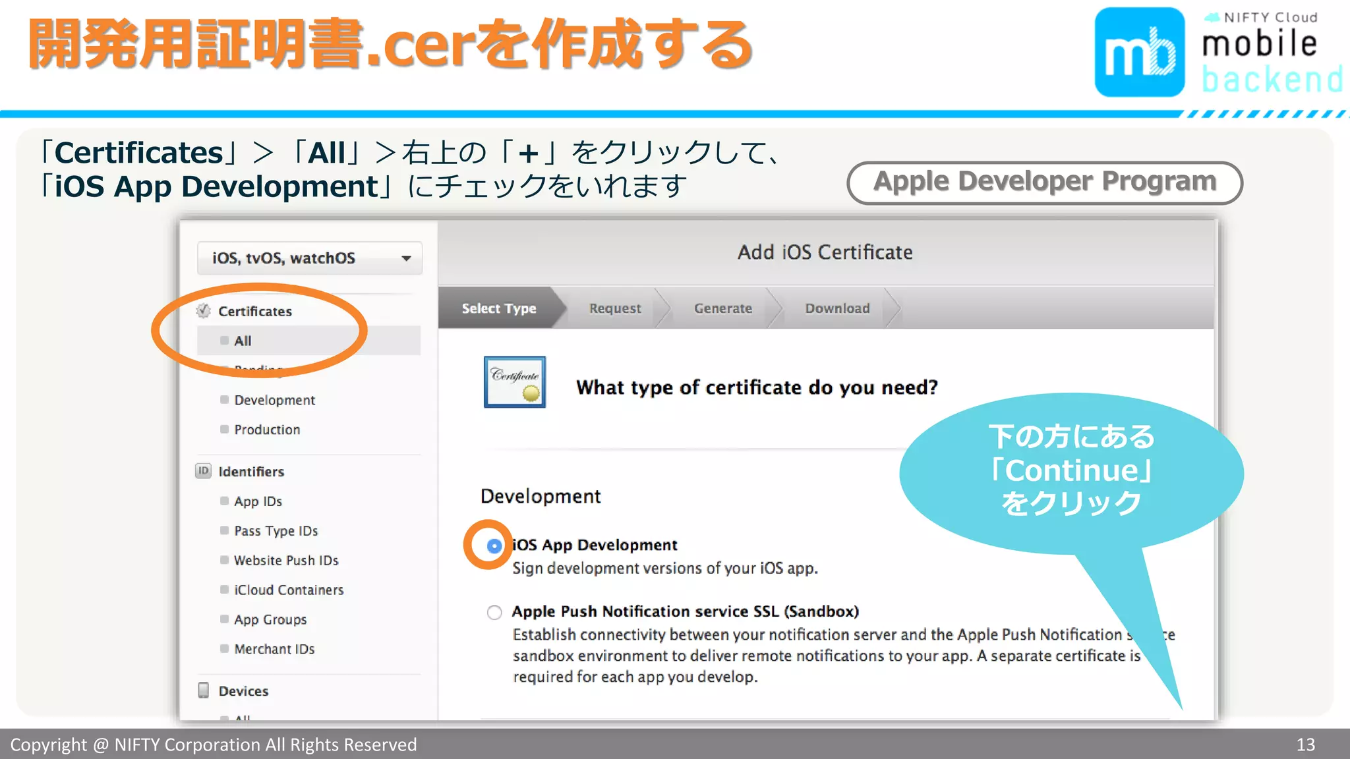The image size is (1350, 759).
Task: Click the Certificates section gear icon
Action: pyautogui.click(x=204, y=311)
